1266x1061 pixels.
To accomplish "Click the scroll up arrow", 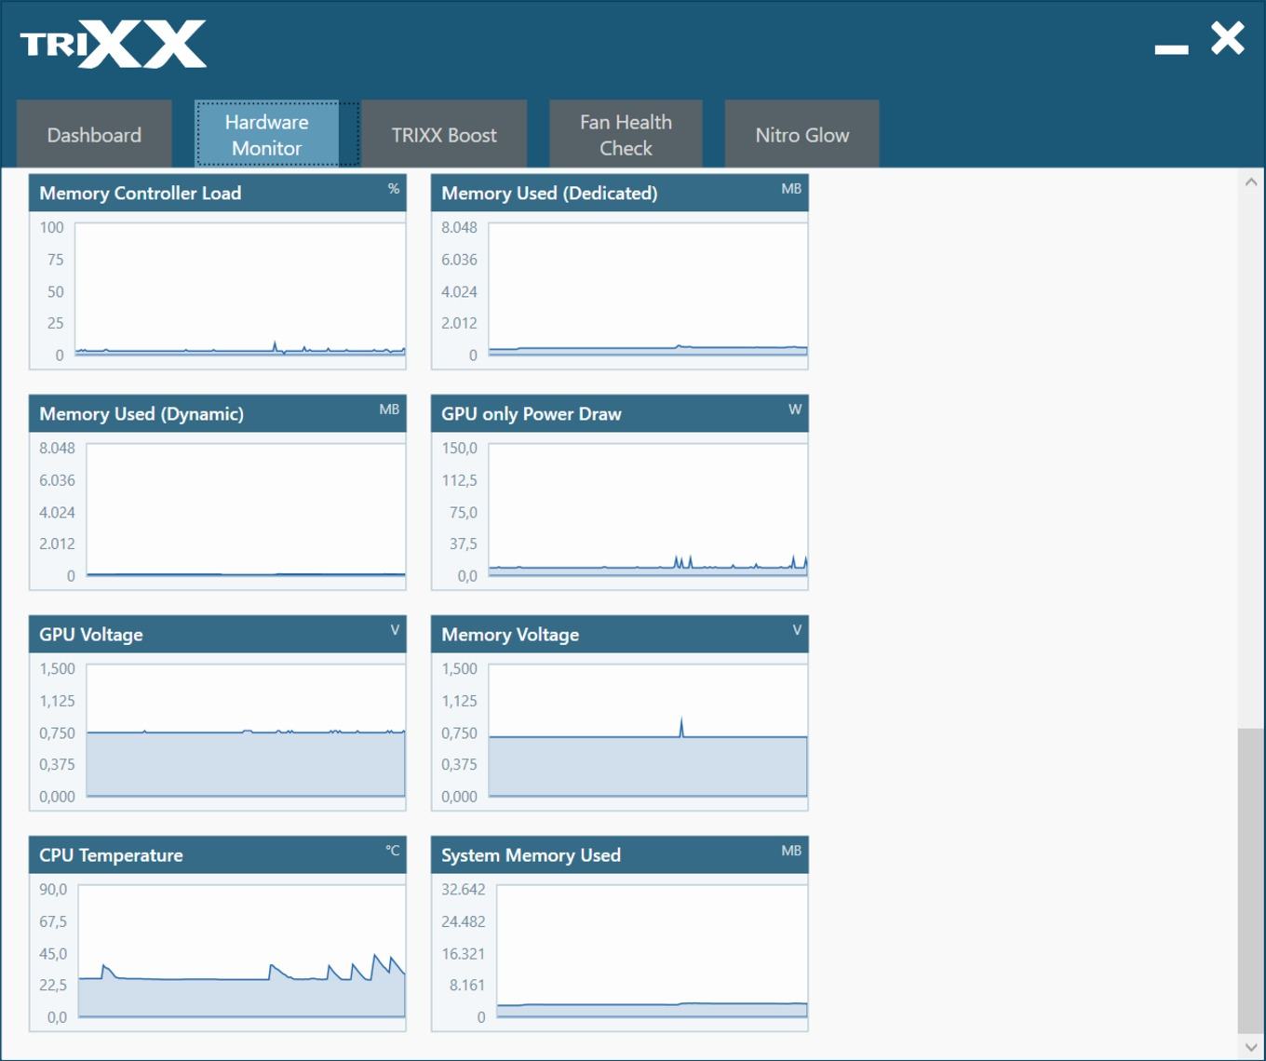I will [1251, 182].
